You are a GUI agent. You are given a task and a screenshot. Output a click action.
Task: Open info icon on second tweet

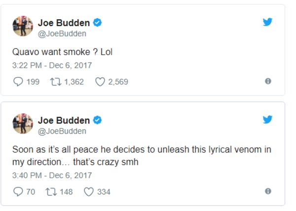click(268, 191)
